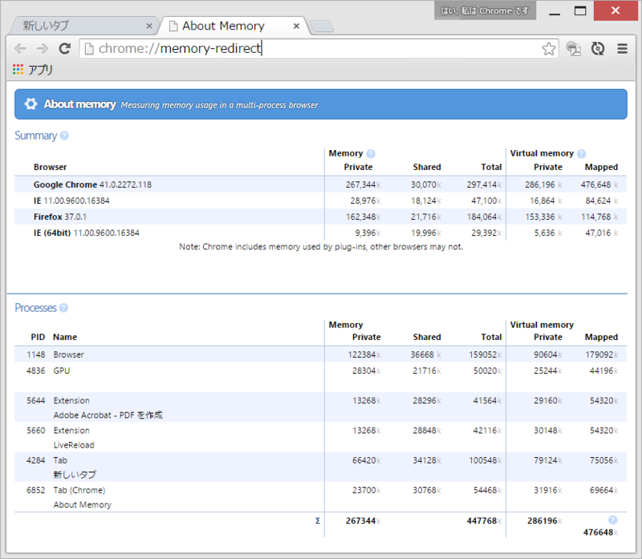This screenshot has height=559, width=642.
Task: Click the Processes help question mark
Action: [x=63, y=308]
